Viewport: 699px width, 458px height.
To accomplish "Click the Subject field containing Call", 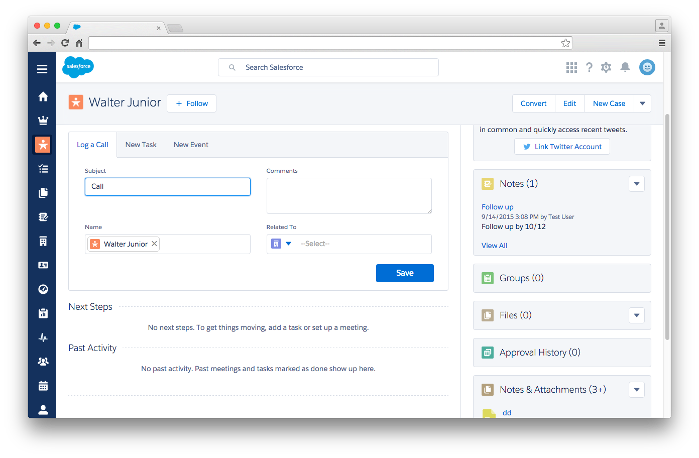I will [168, 187].
